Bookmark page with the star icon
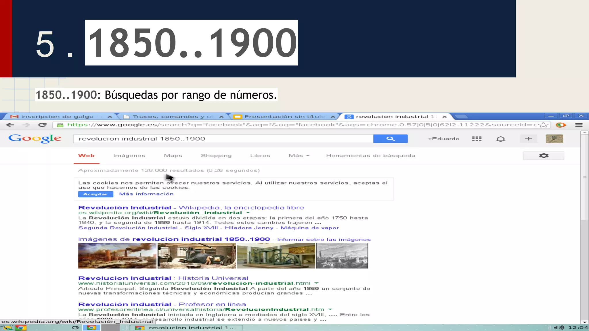This screenshot has height=331, width=589. pyautogui.click(x=543, y=125)
